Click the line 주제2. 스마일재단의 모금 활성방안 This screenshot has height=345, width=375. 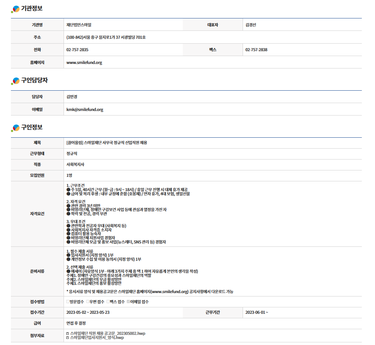point(94,280)
